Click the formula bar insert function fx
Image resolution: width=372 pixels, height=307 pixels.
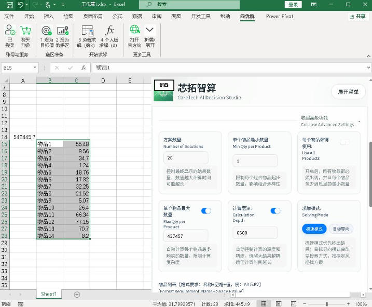(84, 68)
